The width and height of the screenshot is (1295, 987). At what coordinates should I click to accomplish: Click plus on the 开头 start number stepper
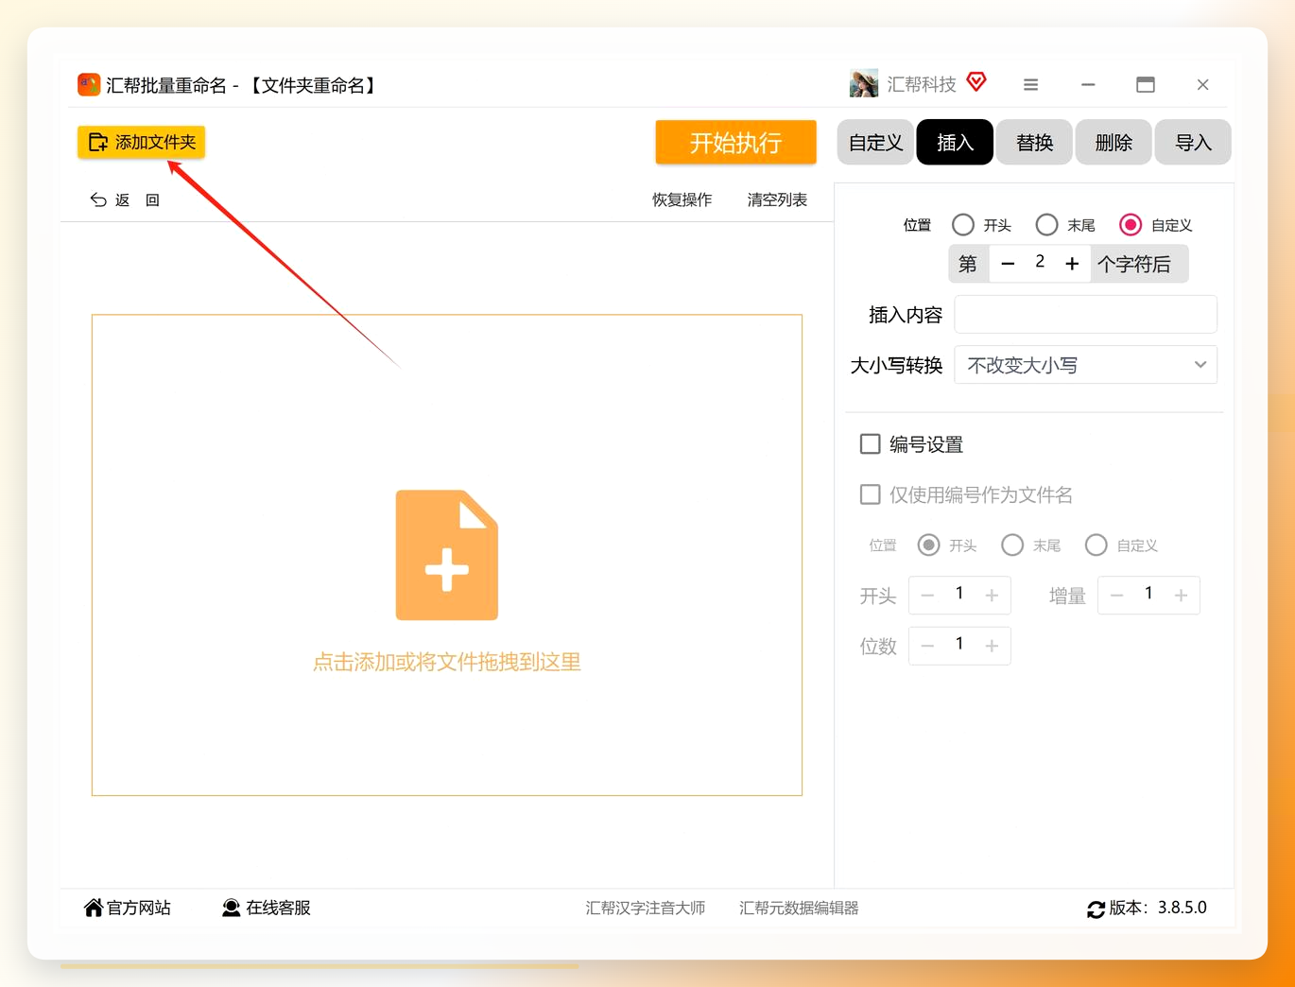coord(992,596)
